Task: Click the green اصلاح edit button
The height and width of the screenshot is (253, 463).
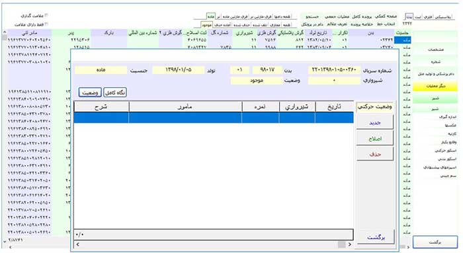Action: 375,138
